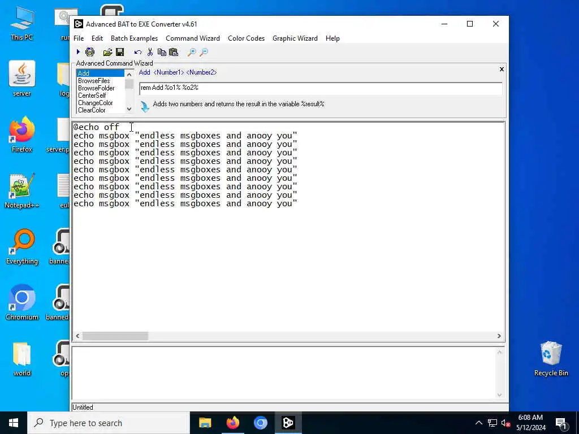
Task: Open the File menu
Action: pos(79,38)
